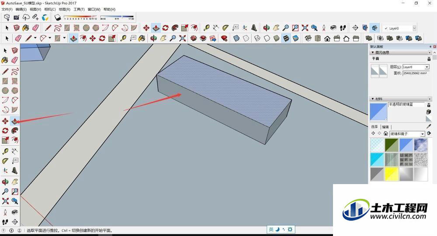Screen dimensions: 437x236
Task: Switch to Iso view house icon
Action: point(308,38)
